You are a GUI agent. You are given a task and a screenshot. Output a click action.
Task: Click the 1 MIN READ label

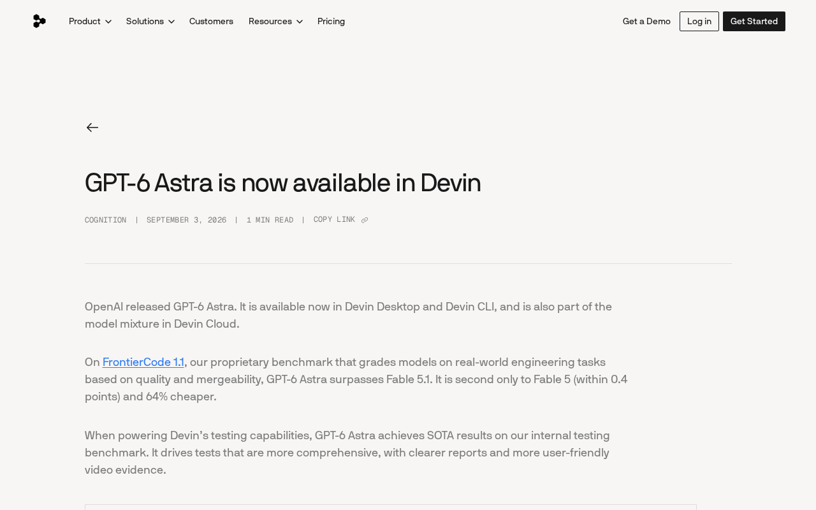pyautogui.click(x=270, y=220)
